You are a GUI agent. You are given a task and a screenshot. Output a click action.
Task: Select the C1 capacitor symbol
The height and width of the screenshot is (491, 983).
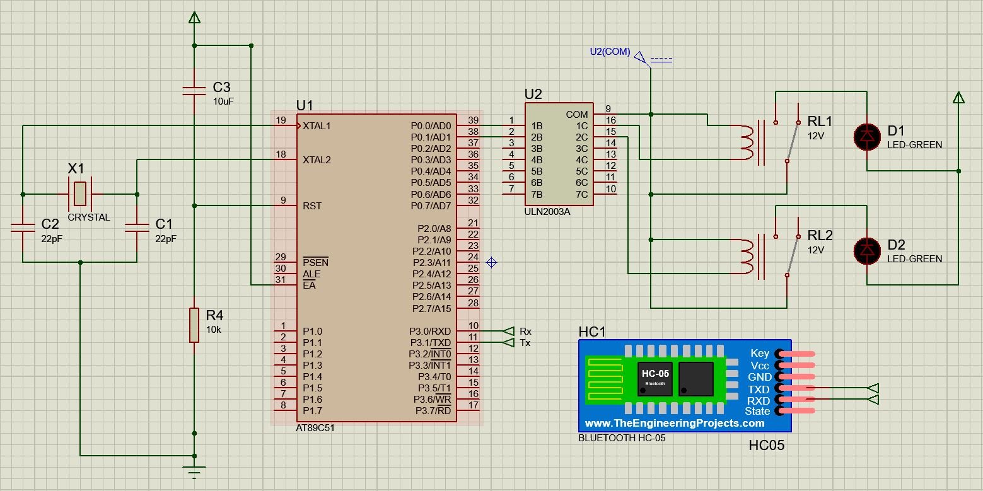(x=137, y=228)
